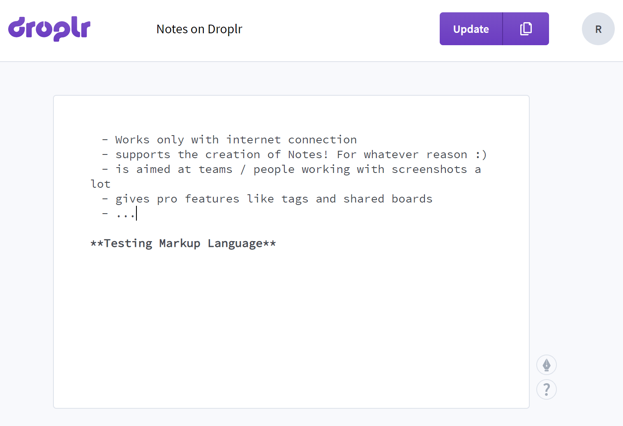
Task: Click the 'supports the creation of Notes!' line
Action: pyautogui.click(x=294, y=154)
